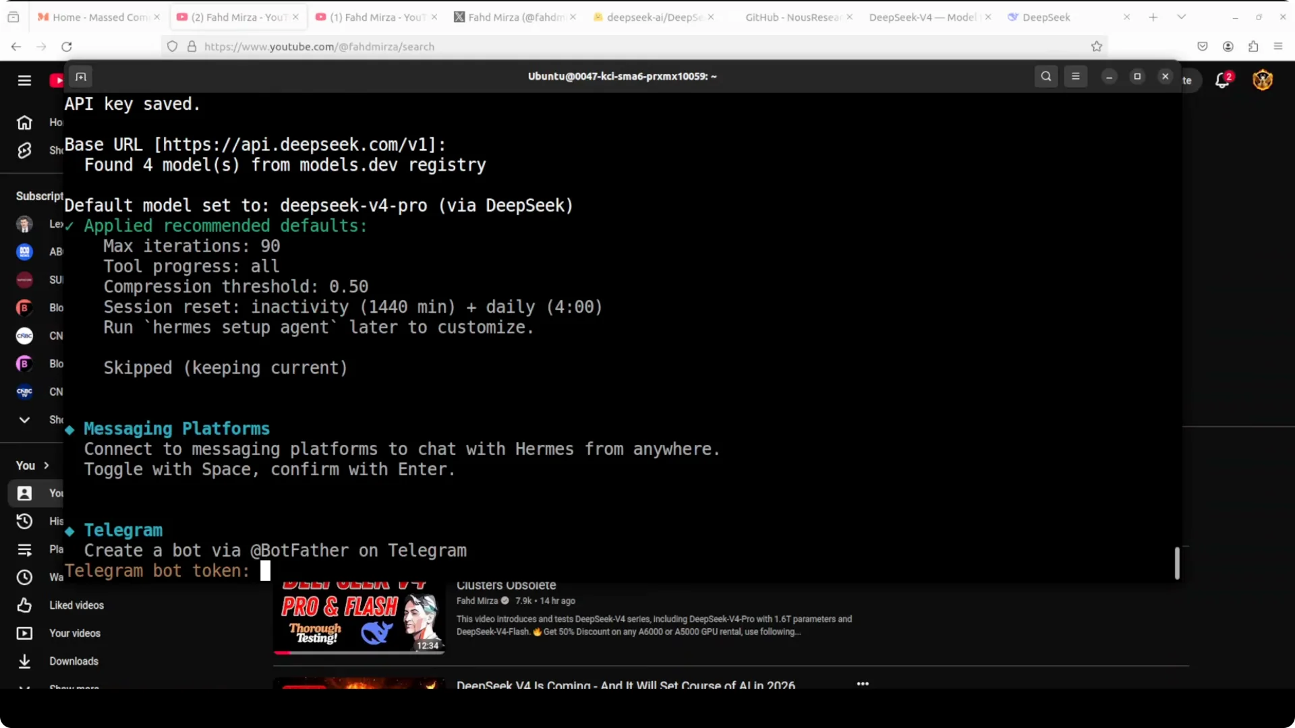Open Playlists icon in YouTube sidebar
The image size is (1295, 728).
pos(24,549)
